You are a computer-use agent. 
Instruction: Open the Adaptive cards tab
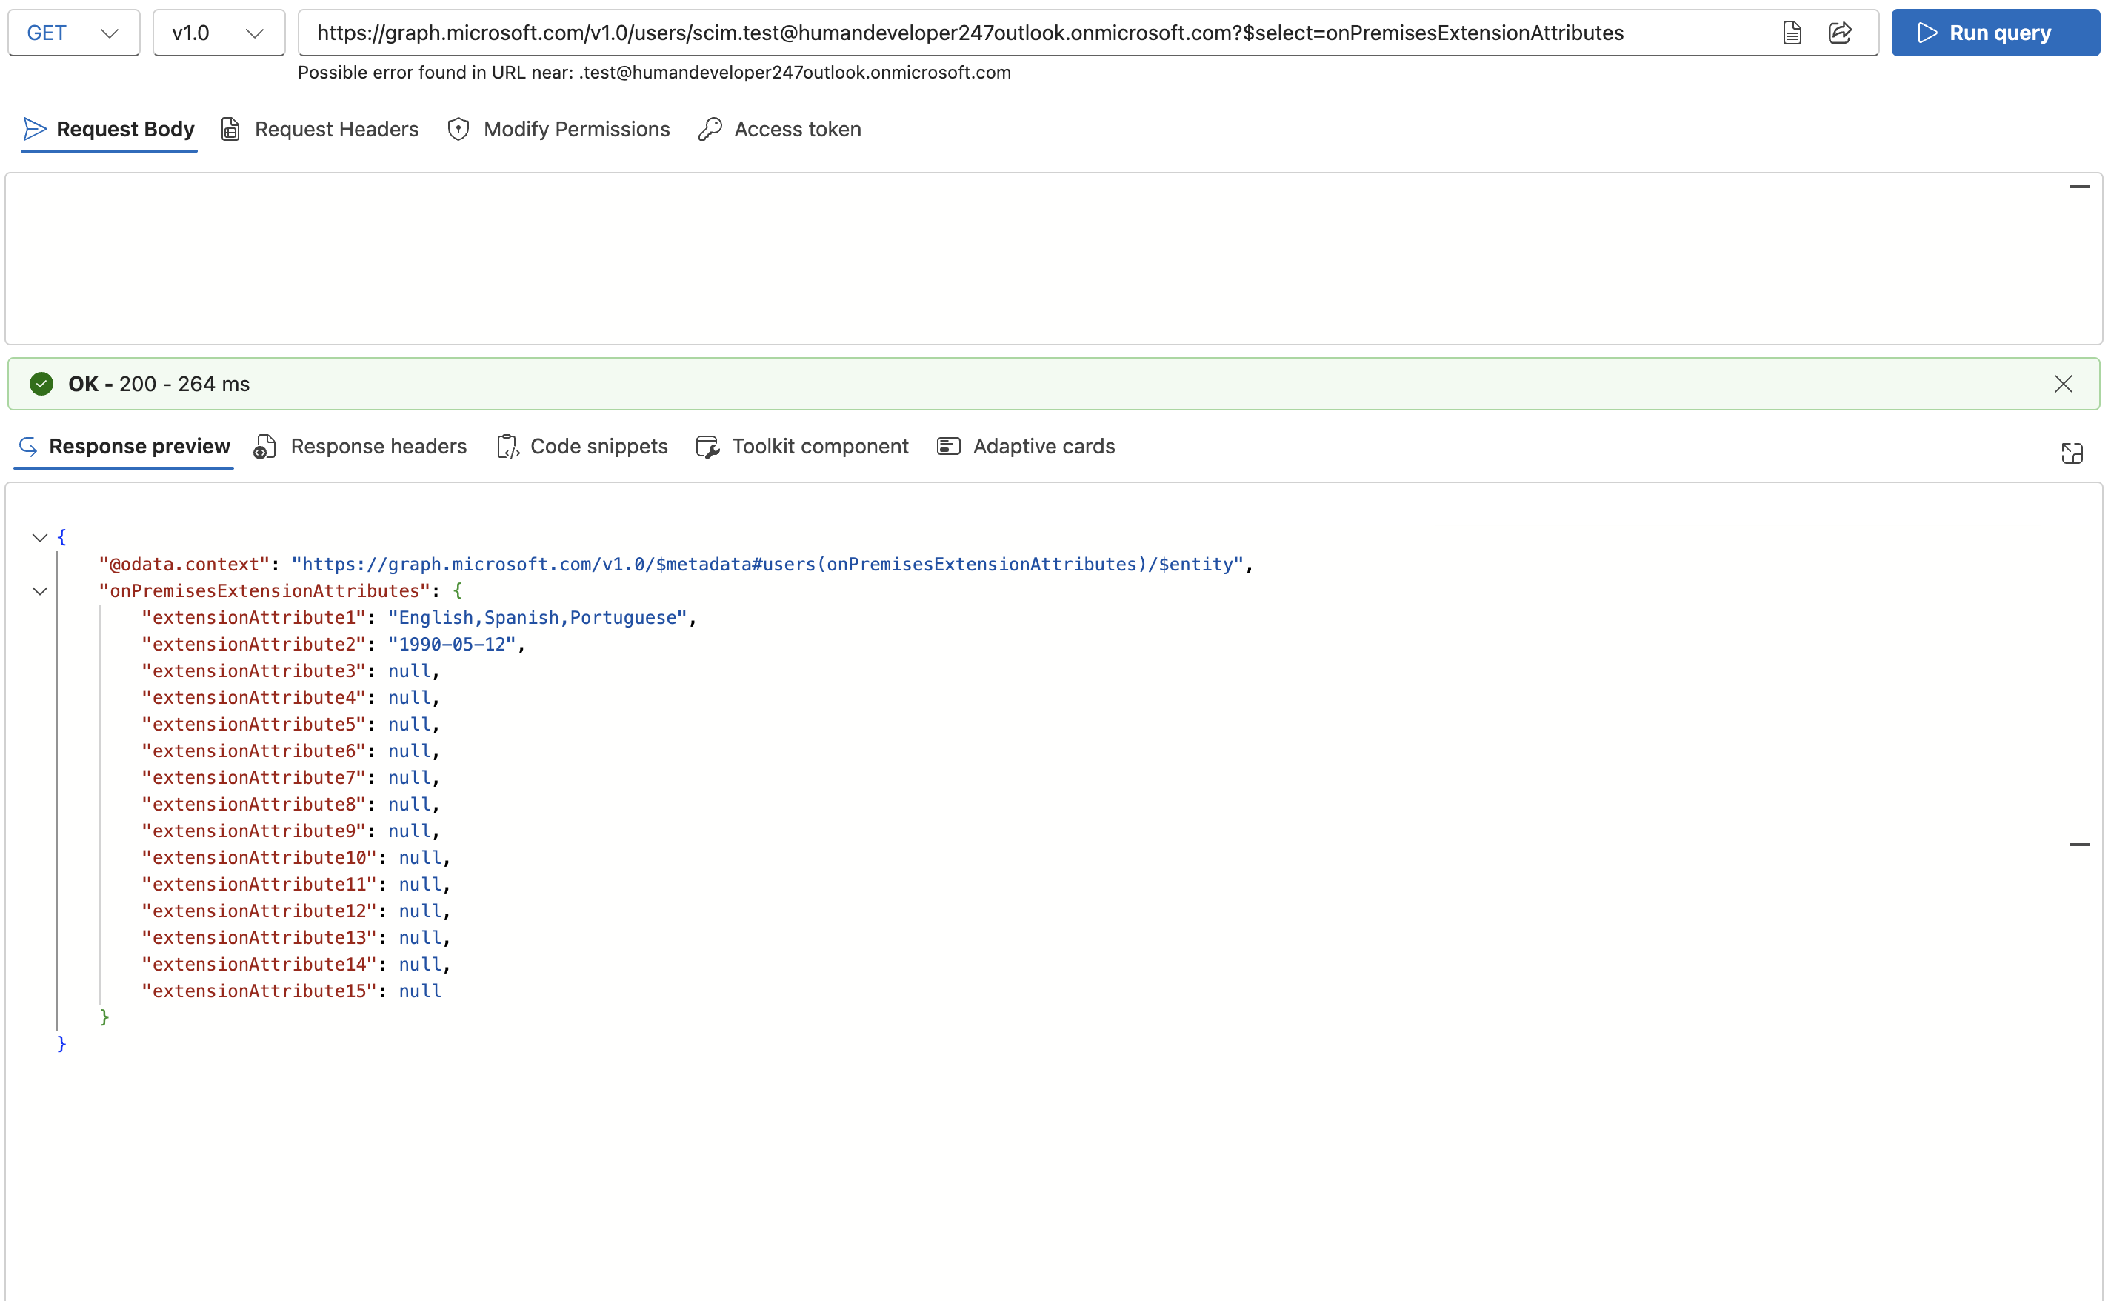[x=1025, y=446]
